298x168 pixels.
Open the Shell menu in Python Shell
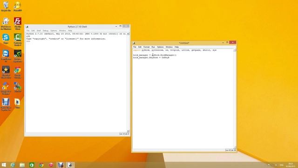tap(39, 31)
